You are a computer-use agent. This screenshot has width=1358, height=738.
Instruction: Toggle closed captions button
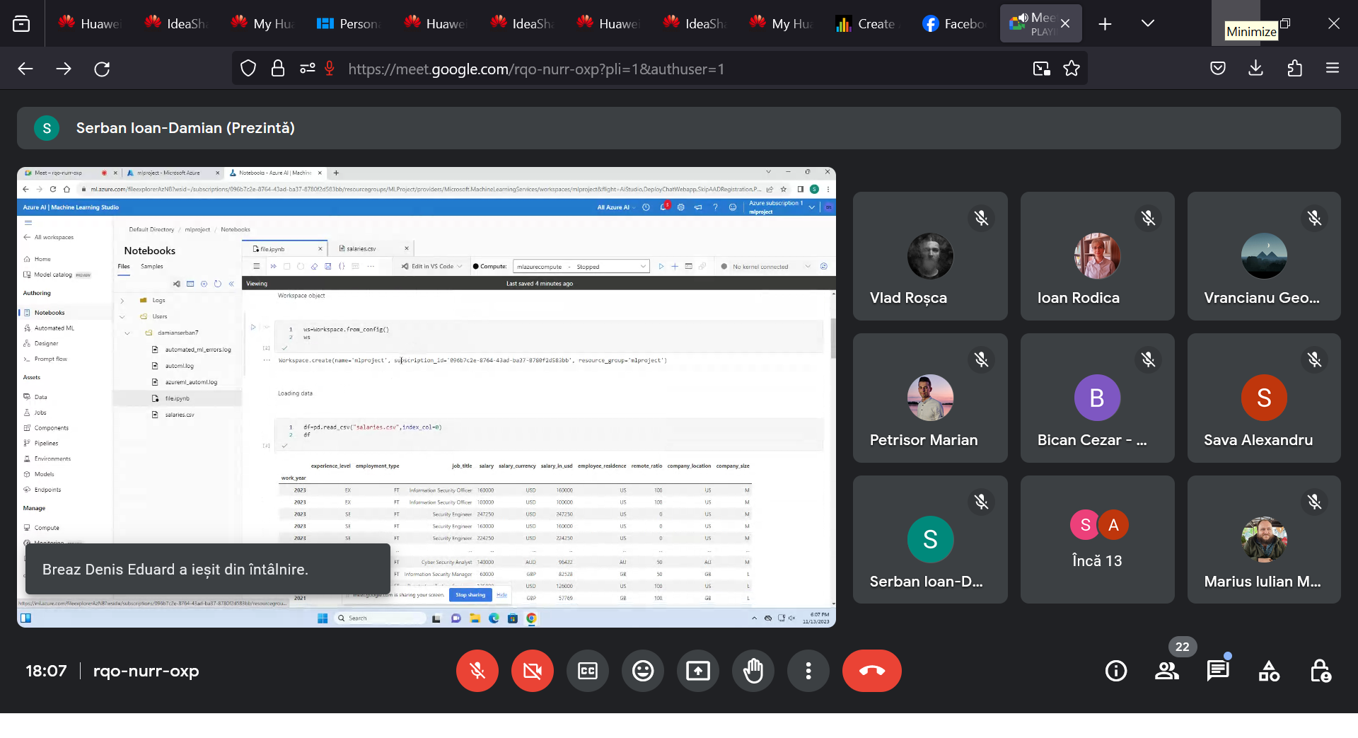588,671
